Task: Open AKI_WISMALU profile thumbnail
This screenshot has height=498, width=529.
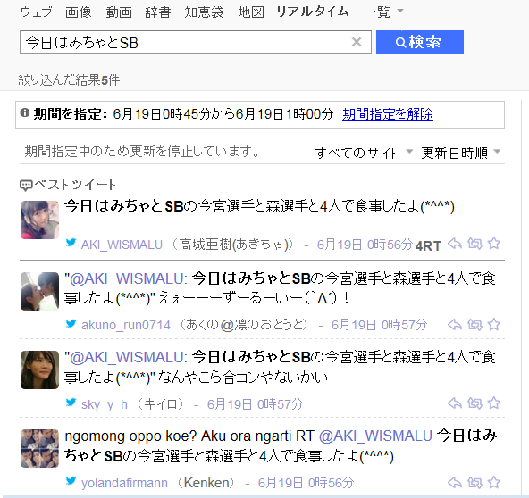Action: coord(39,220)
